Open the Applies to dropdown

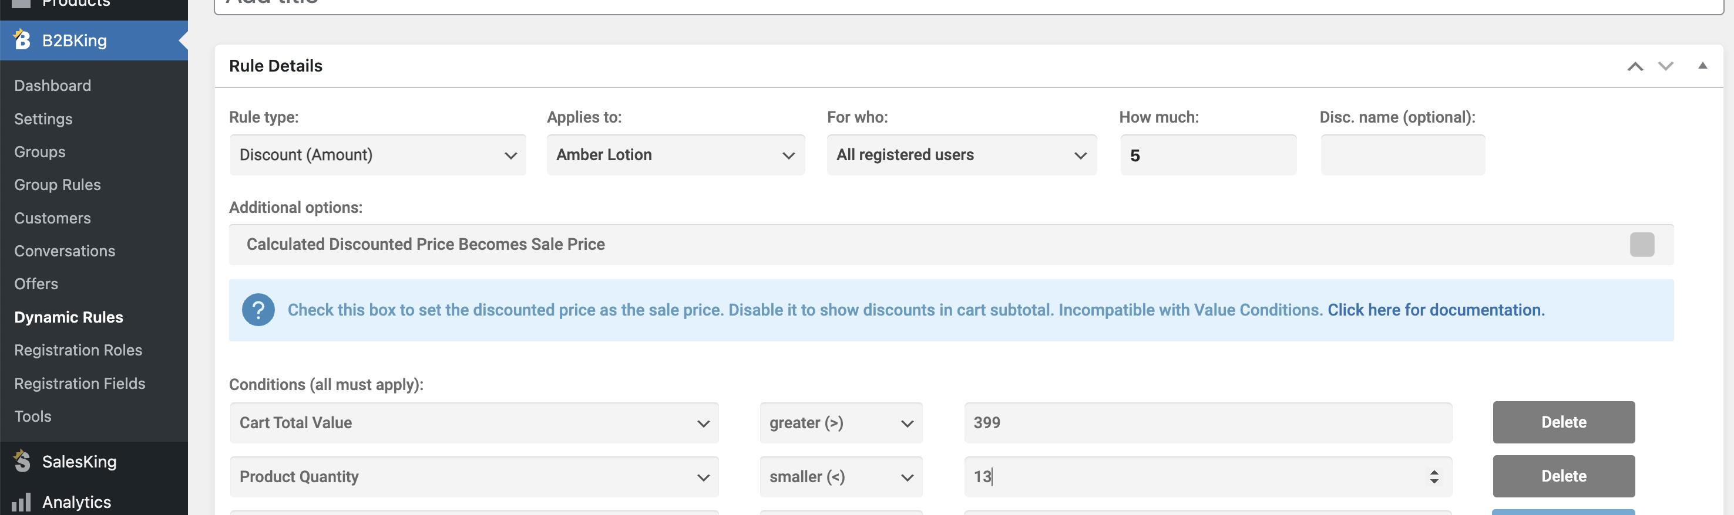click(675, 155)
